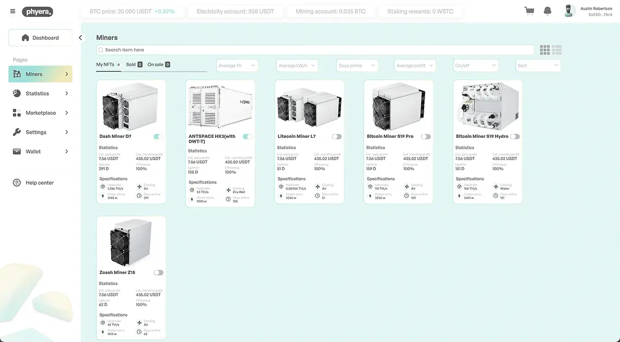The height and width of the screenshot is (342, 620).
Task: Click the notification bell icon
Action: click(x=547, y=11)
